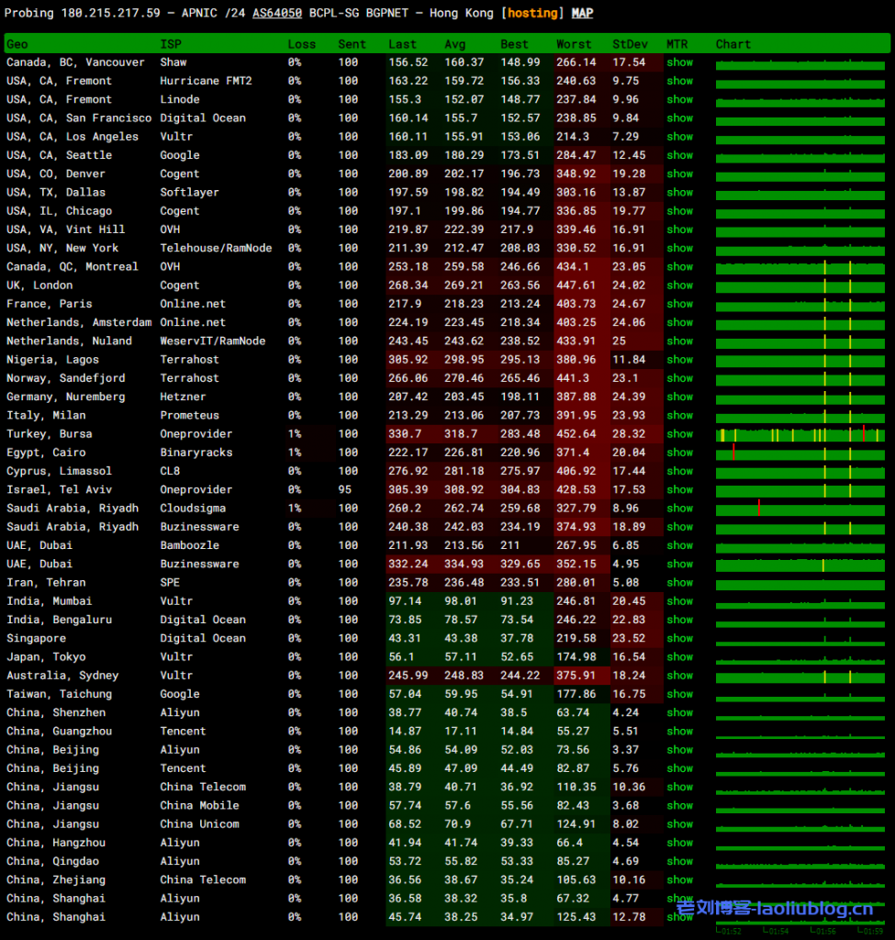The width and height of the screenshot is (895, 940).
Task: Click the StDev column header
Action: coord(630,44)
